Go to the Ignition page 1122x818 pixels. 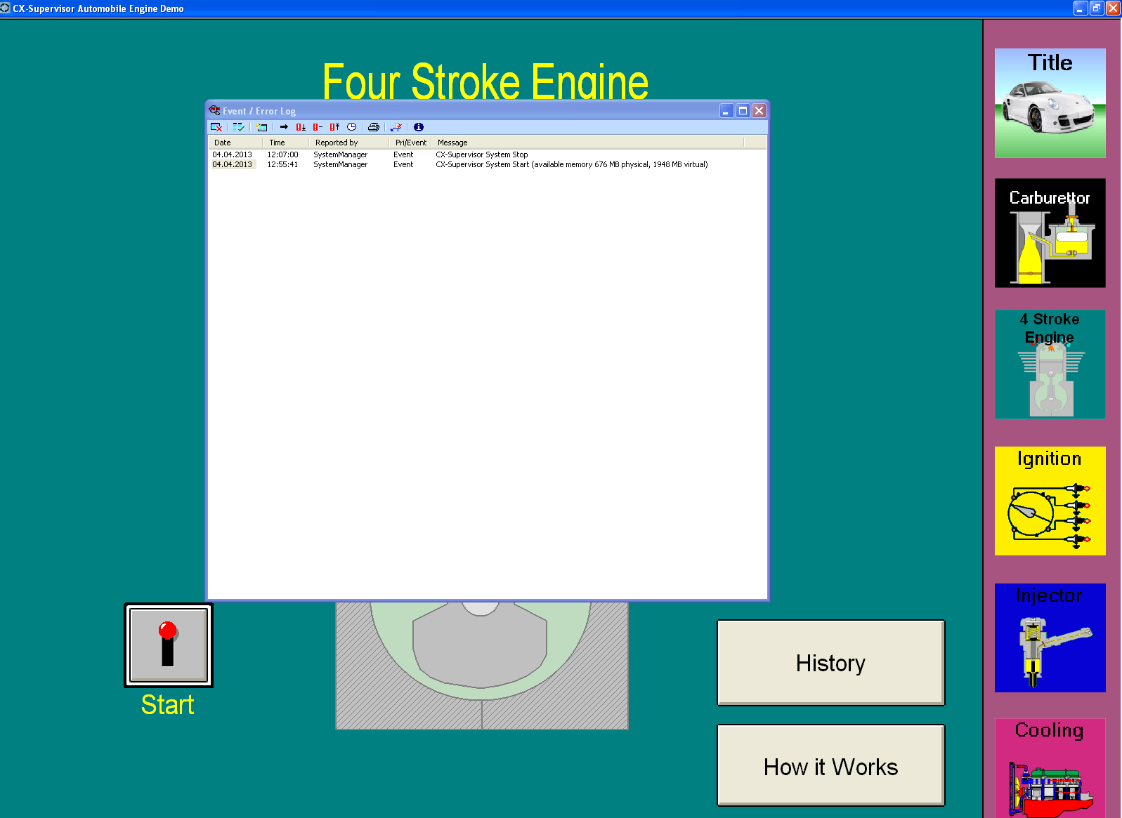[x=1050, y=501]
